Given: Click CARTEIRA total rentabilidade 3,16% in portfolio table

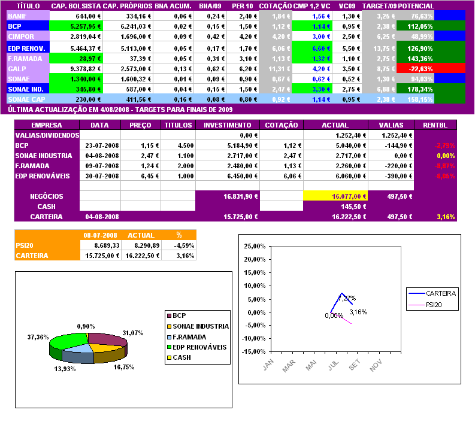Looking at the screenshot, I should 435,217.
